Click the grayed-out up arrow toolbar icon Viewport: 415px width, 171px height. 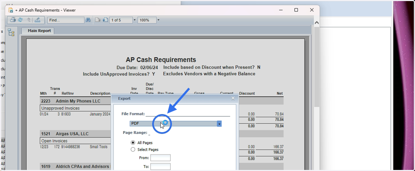[29, 20]
